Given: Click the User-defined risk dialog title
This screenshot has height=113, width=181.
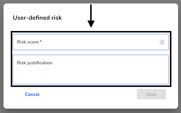Looking at the screenshot, I should tap(37, 18).
